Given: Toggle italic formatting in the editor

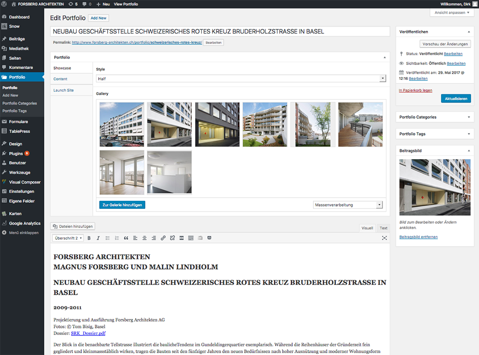Looking at the screenshot, I should 98,238.
